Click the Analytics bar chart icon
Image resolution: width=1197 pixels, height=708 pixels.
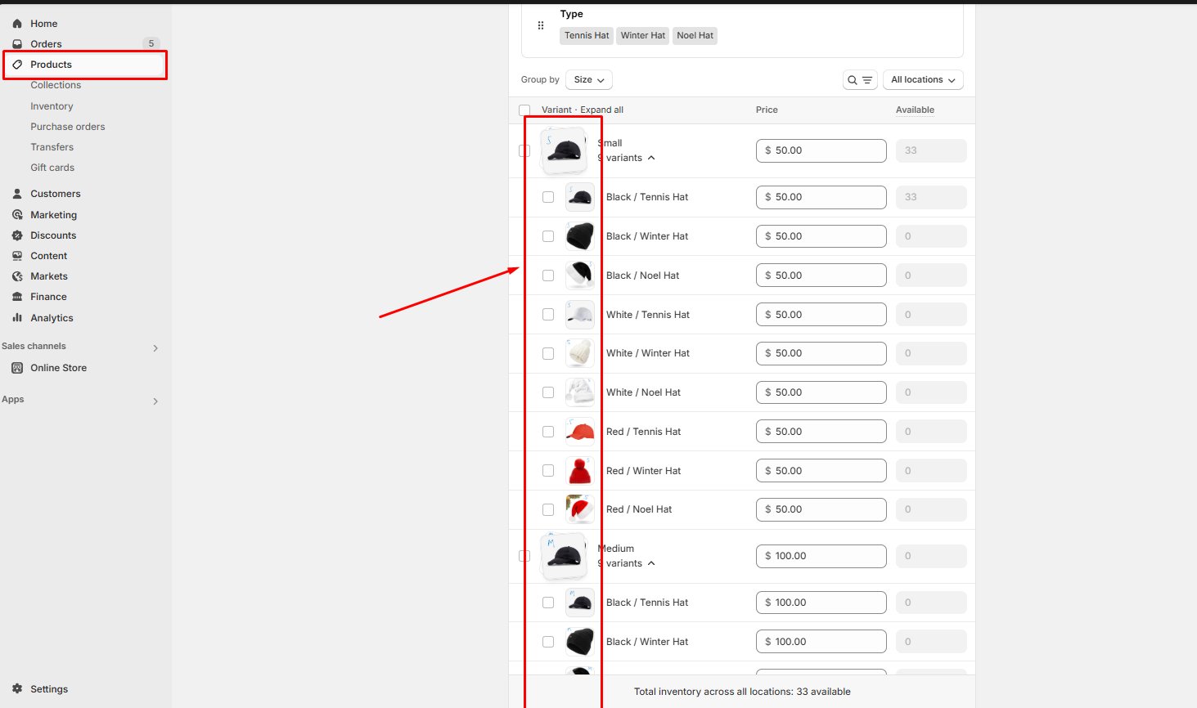point(17,318)
